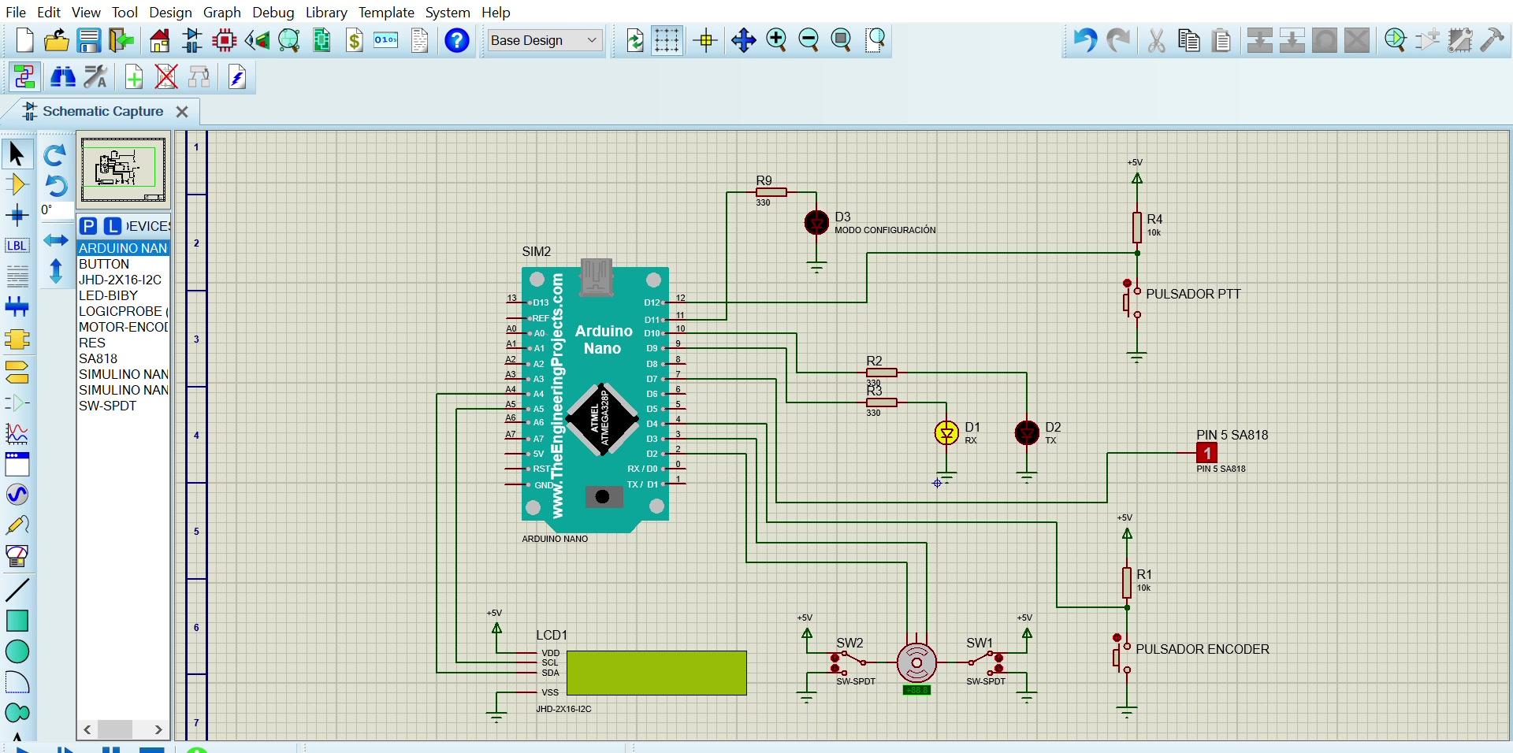Open the Debug menu

point(273,13)
